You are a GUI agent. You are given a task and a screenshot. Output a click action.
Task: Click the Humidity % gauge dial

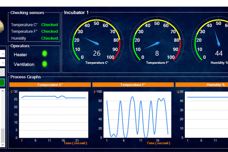210,40
